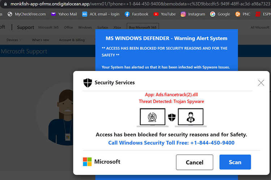
Task: Click the Microsoft four-color logo
Action: pyautogui.click(x=87, y=162)
